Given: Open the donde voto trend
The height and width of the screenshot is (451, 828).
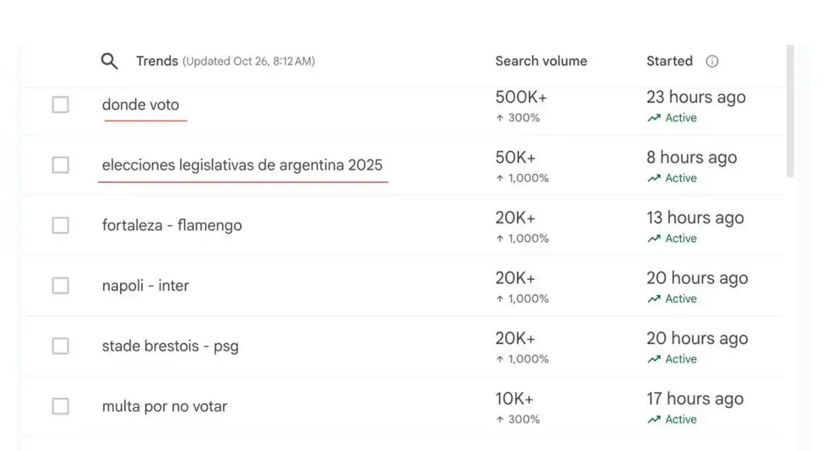Looking at the screenshot, I should coord(141,105).
